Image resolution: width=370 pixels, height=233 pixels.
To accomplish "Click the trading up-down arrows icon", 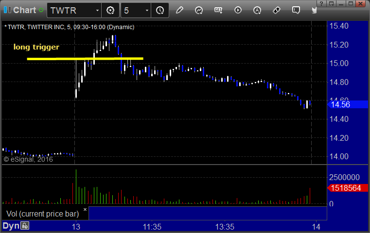I will tap(276, 10).
